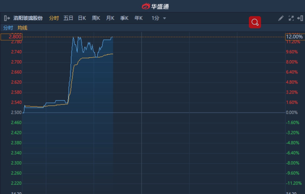Open 年K yearly candlestick view
The image size is (305, 194).
(x=138, y=18)
